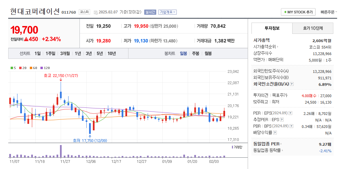Image resolution: width=345 pixels, height=169 pixels.
Task: Select the 1주일 line chart period
Action: click(x=50, y=53)
